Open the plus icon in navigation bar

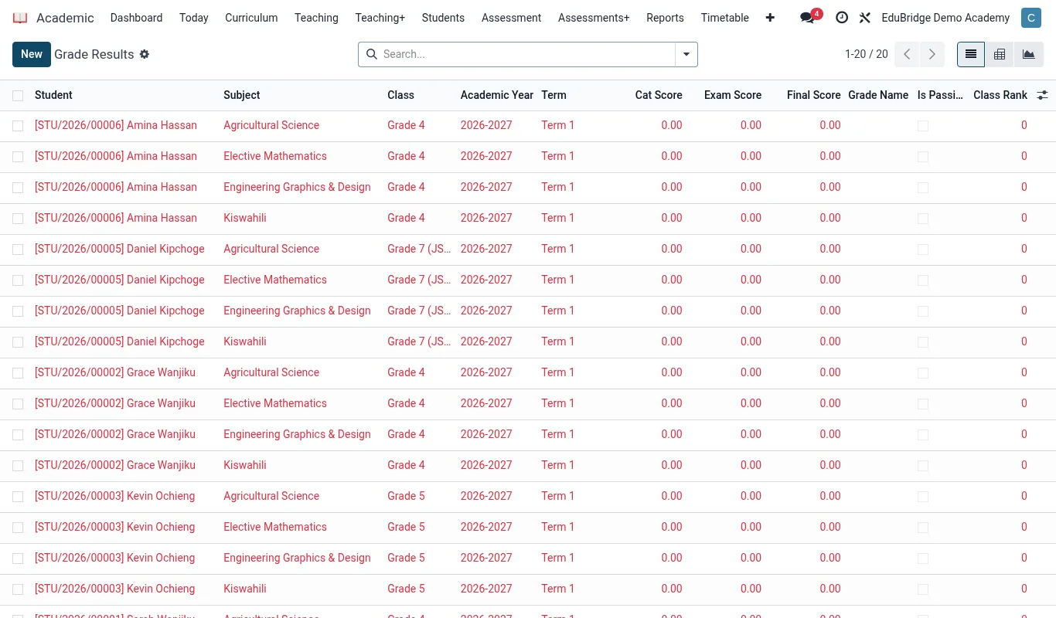pos(770,18)
